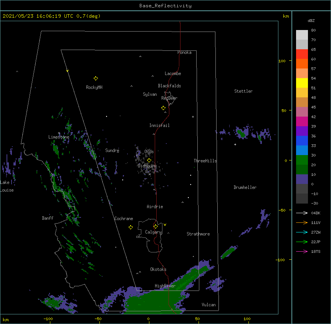Click the Okotoks label

tap(158, 269)
